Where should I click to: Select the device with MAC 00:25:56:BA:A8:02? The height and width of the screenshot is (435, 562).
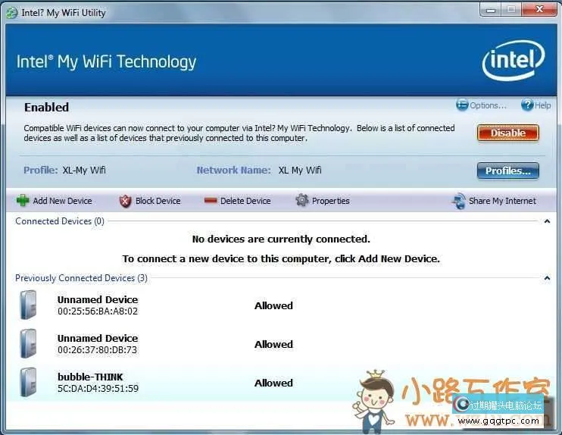pyautogui.click(x=98, y=311)
